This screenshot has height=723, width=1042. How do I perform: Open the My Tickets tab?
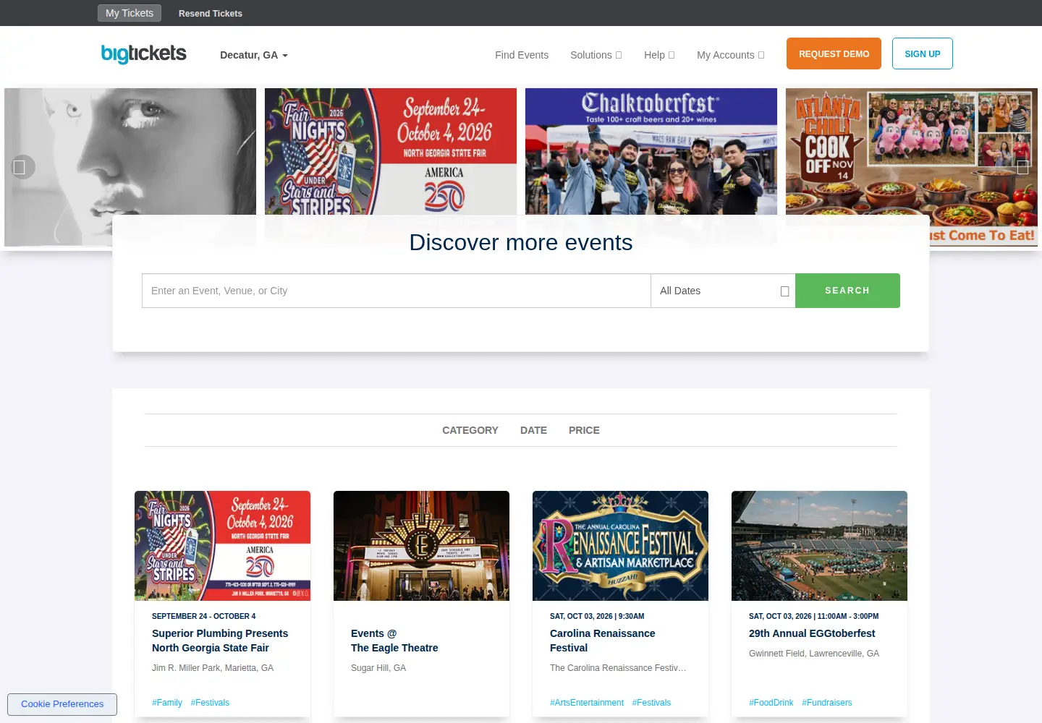point(130,13)
